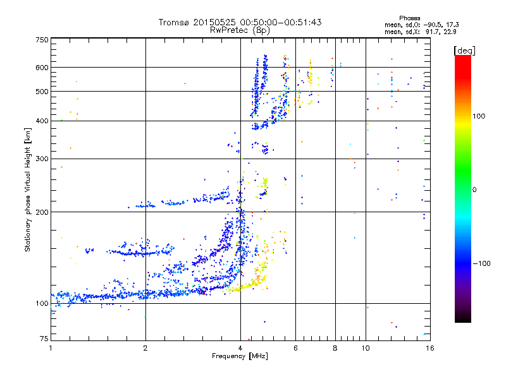Click the 'RwPretec (8p)' subtitle
506x379 pixels.
coord(240,30)
